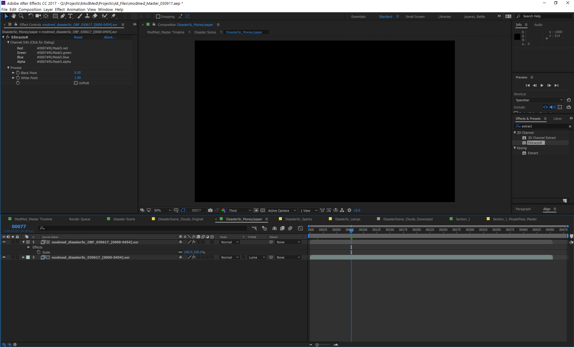The height and width of the screenshot is (347, 574).
Task: Select the Puppet Pin tool
Action: pos(114,16)
